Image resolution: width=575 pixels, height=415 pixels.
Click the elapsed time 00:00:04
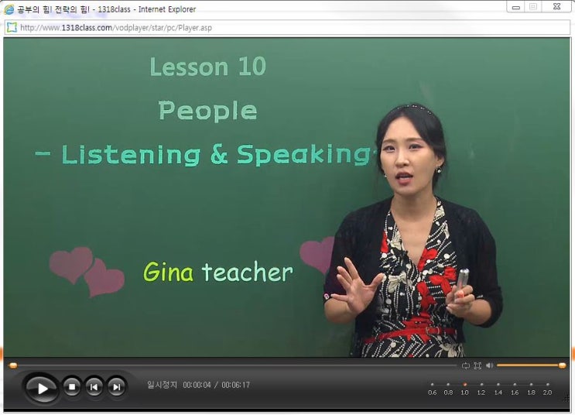(x=197, y=385)
